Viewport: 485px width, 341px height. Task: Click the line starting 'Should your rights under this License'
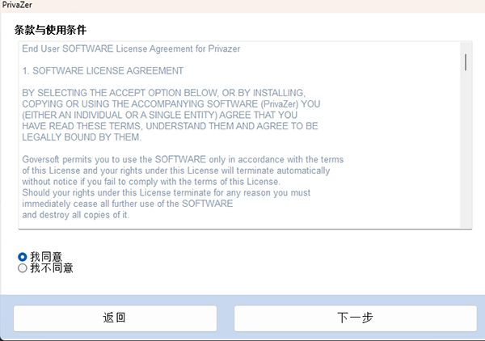(166, 192)
